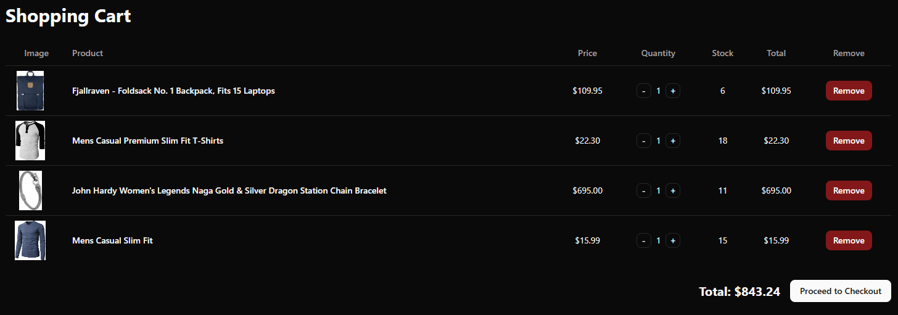Screen dimensions: 898x315
Task: Click the Premium Slim Fit T-Shirt thumbnail
Action: (30, 141)
